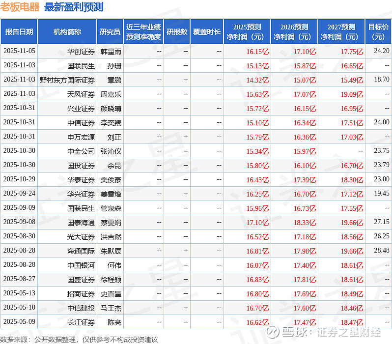Click the 目标价(元) column header
392x344 pixels.
click(x=379, y=32)
